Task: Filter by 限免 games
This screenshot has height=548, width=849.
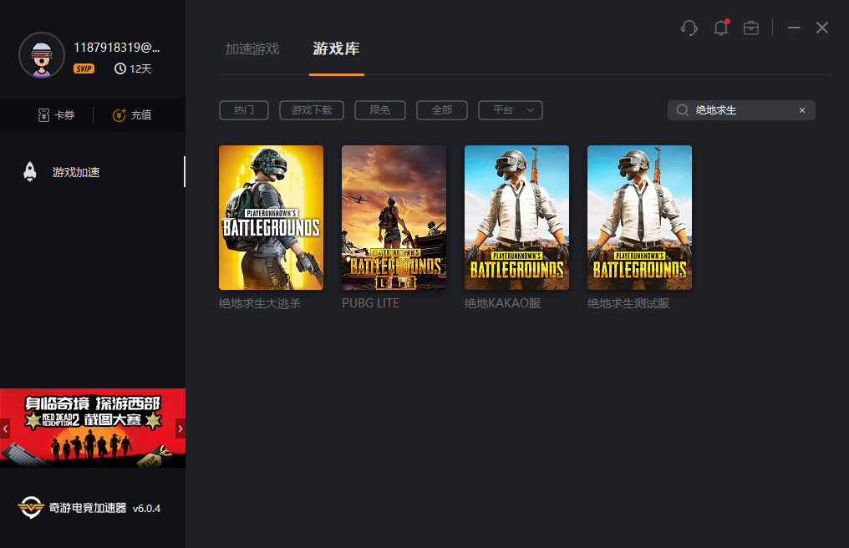Action: [x=380, y=110]
